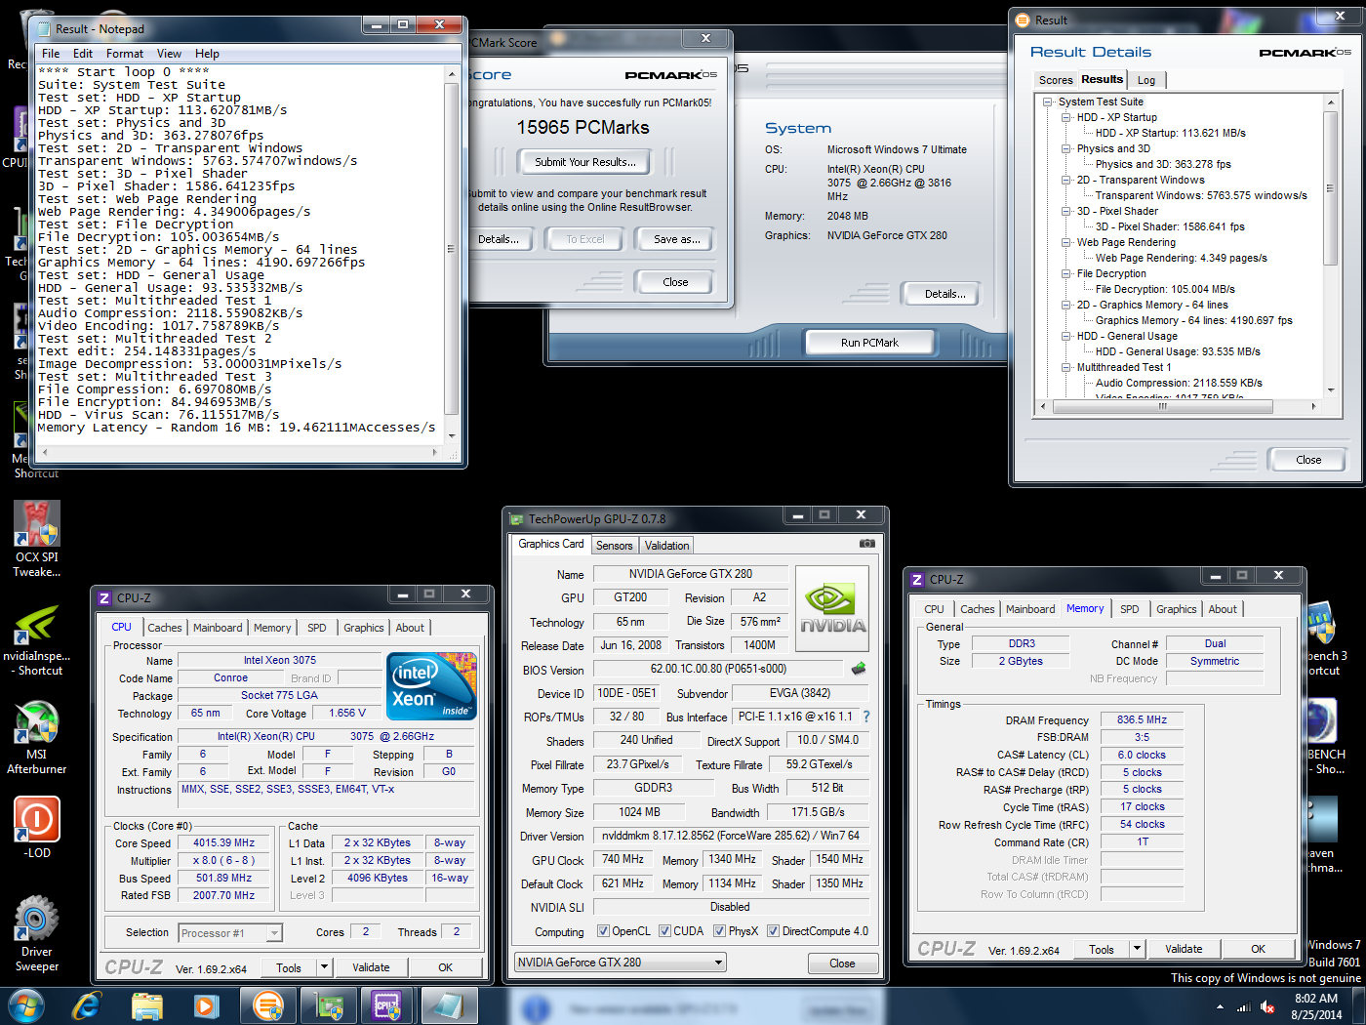Screen dimensions: 1366x1025
Task: Click Submit Your Results button
Action: [x=585, y=162]
